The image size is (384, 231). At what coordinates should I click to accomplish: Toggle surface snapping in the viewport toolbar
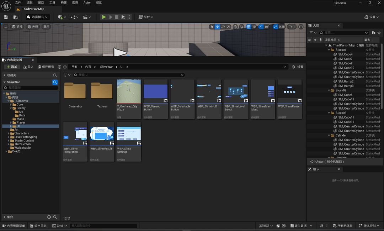241,27
